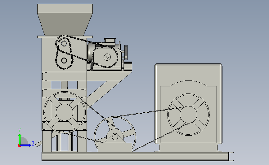Select the gearbox output shaft circle
Viewport: 269px width, 165px height.
click(x=107, y=57)
